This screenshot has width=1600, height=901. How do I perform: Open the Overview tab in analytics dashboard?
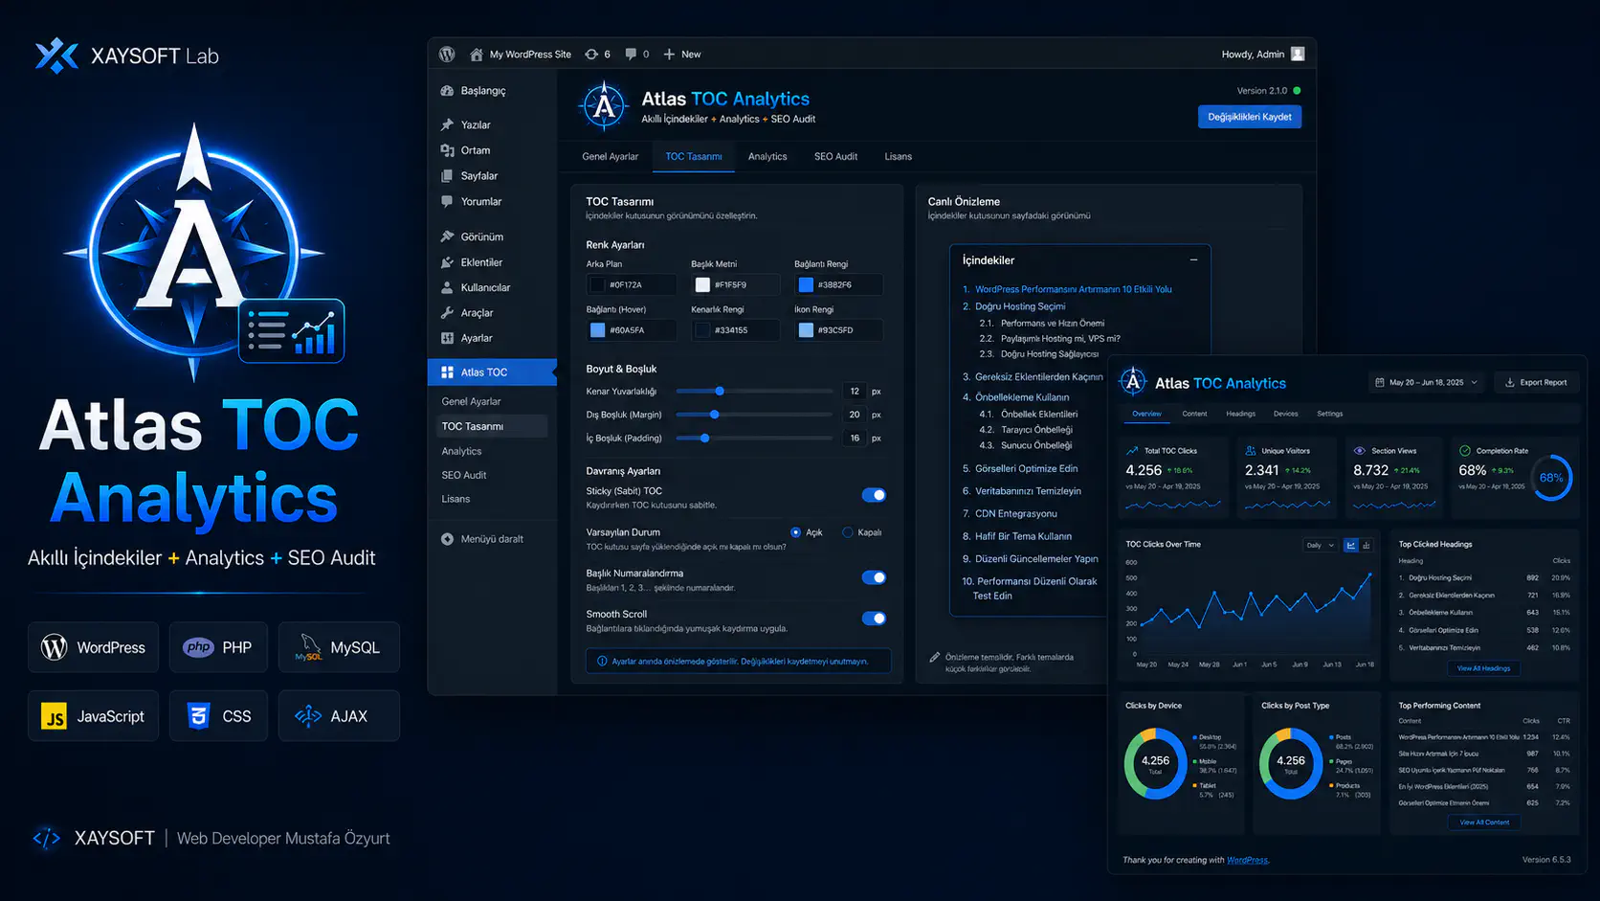pyautogui.click(x=1146, y=414)
